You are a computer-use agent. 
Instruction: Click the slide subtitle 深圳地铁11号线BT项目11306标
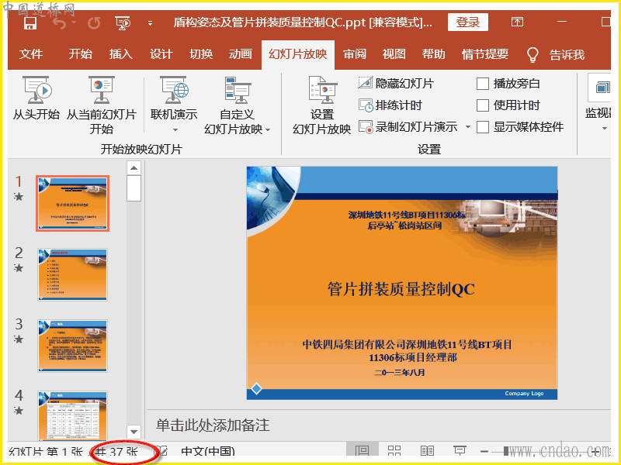click(x=407, y=215)
